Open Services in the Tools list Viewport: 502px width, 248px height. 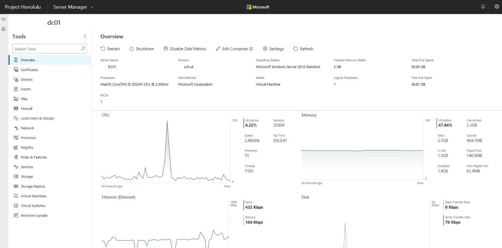[x=50, y=167]
